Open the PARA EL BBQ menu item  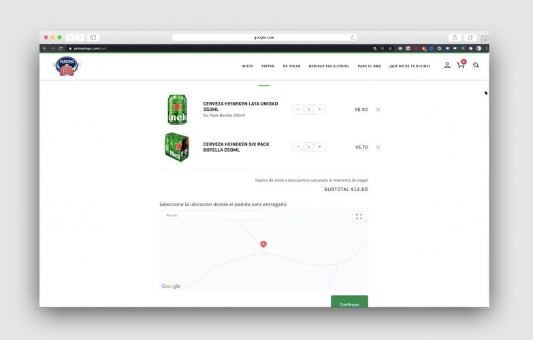[369, 66]
